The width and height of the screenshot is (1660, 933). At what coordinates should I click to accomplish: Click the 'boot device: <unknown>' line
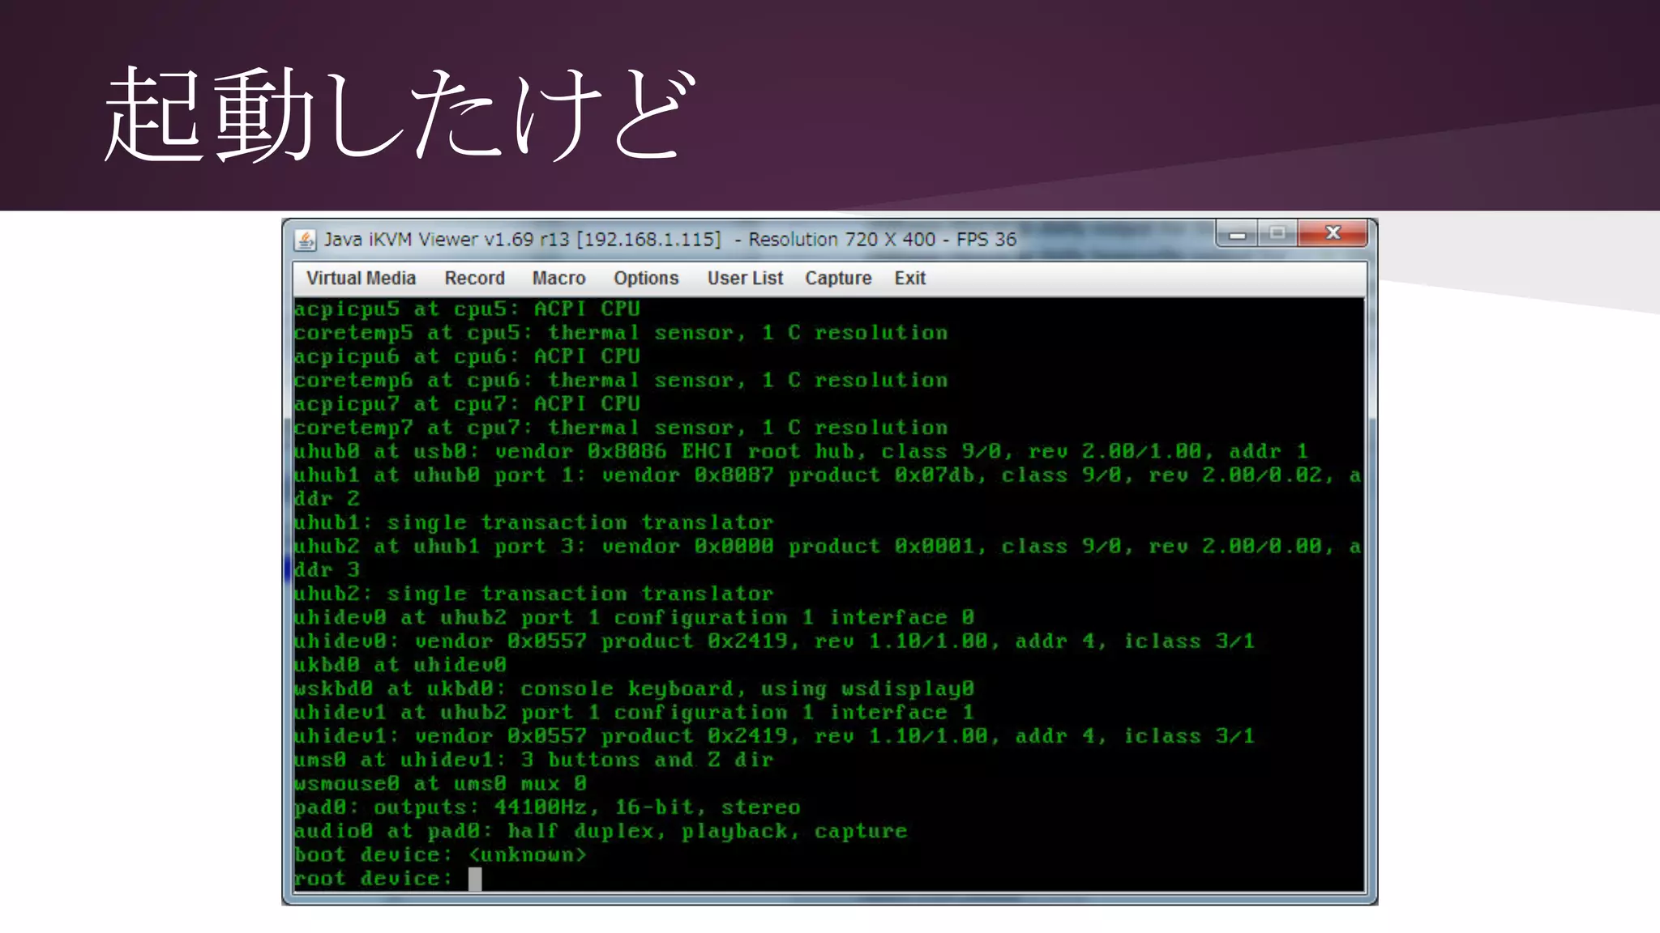[440, 855]
